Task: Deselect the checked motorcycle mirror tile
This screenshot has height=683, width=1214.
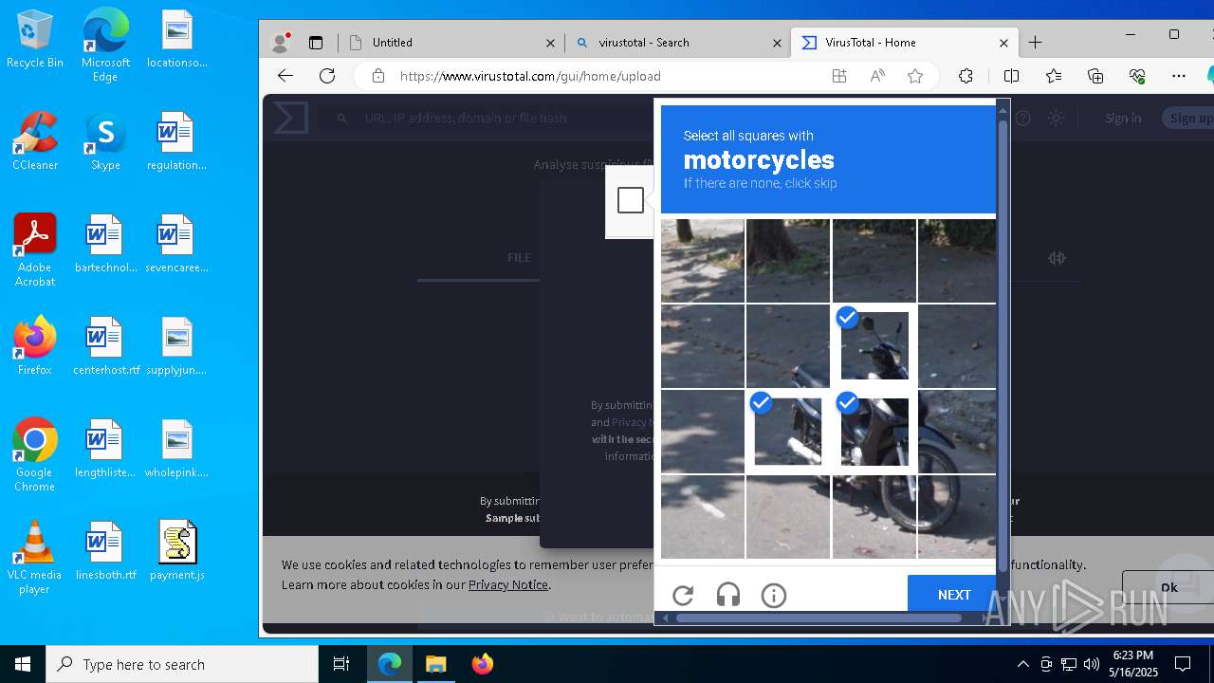Action: tap(874, 346)
